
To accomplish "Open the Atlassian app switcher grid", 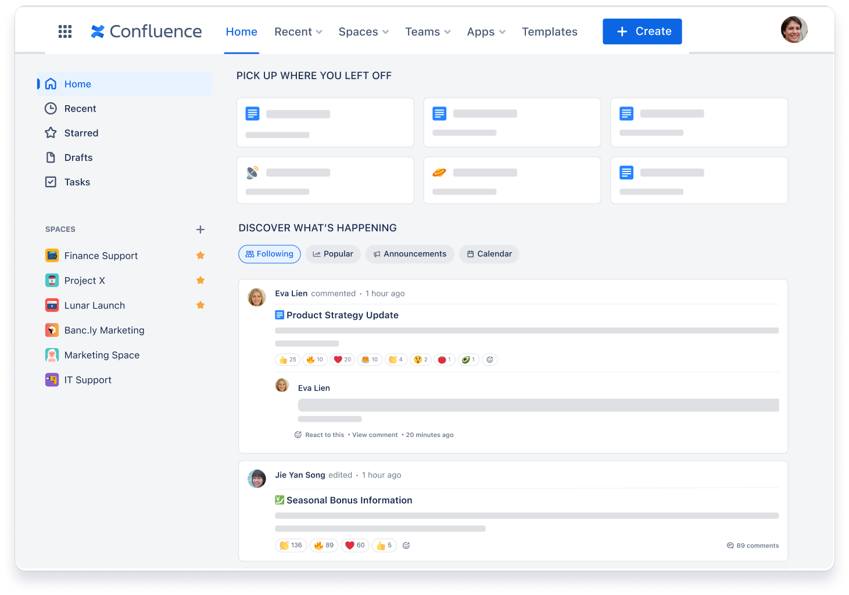I will pyautogui.click(x=65, y=31).
